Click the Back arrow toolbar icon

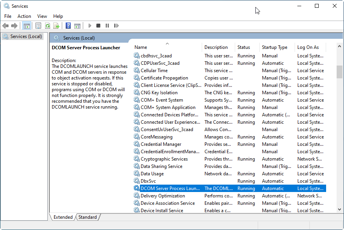[5, 26]
